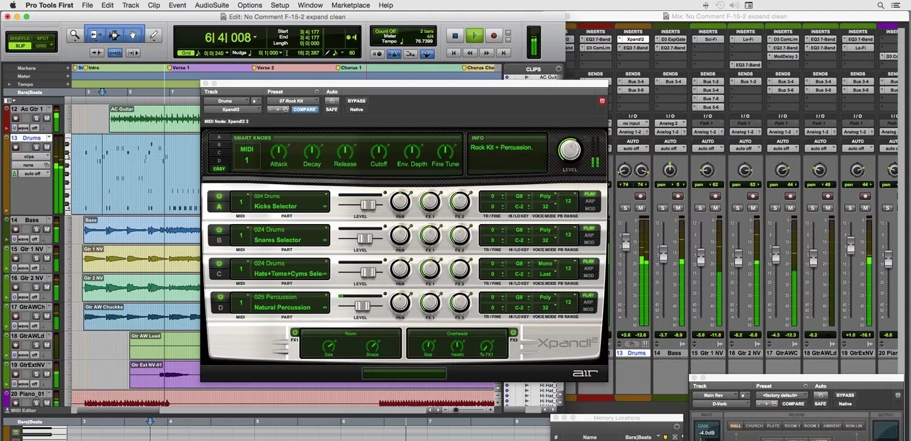This screenshot has height=441, width=911.
Task: Click the red target icon in Xpand!2 window
Action: click(x=602, y=101)
